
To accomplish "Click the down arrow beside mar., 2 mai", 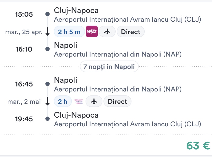I will [x=48, y=101].
